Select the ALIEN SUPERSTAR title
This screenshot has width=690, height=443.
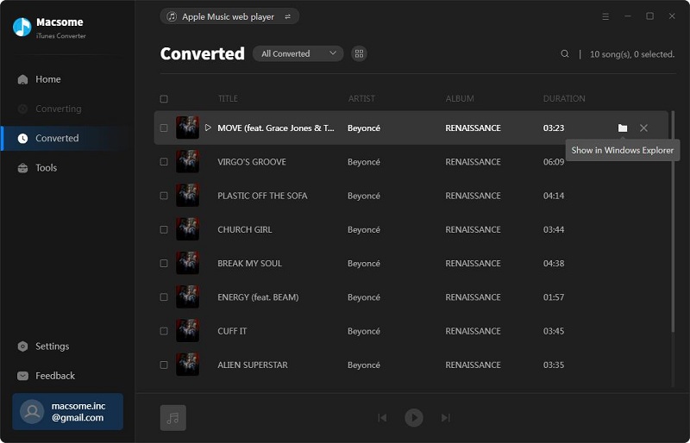point(253,365)
